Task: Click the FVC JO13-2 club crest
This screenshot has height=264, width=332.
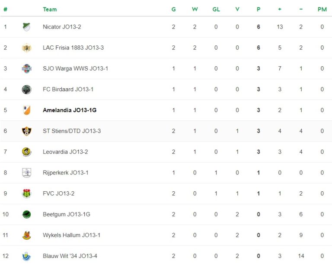Action: [26, 193]
